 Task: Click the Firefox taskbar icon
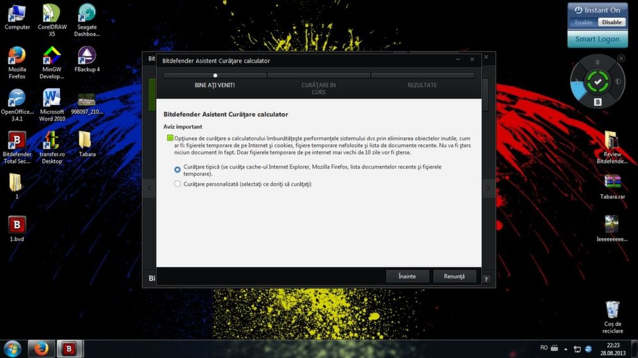41,348
